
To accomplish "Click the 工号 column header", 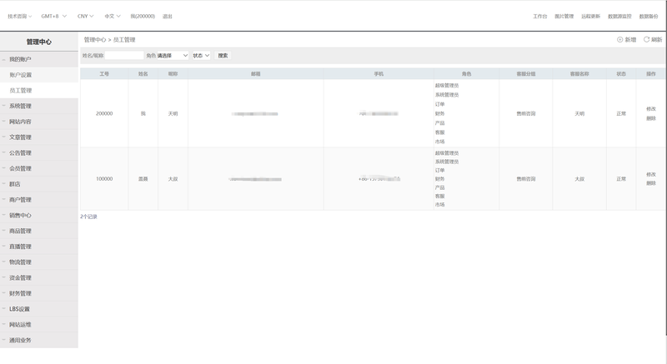I will pos(104,74).
